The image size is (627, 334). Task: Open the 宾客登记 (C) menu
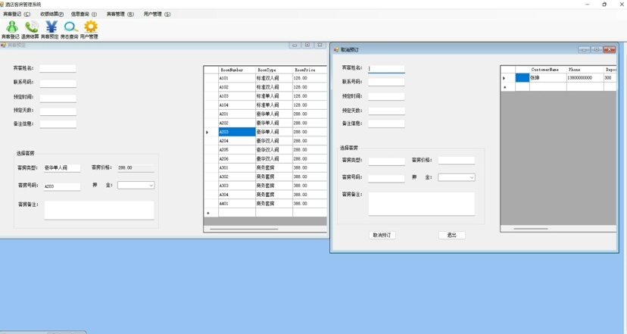17,14
